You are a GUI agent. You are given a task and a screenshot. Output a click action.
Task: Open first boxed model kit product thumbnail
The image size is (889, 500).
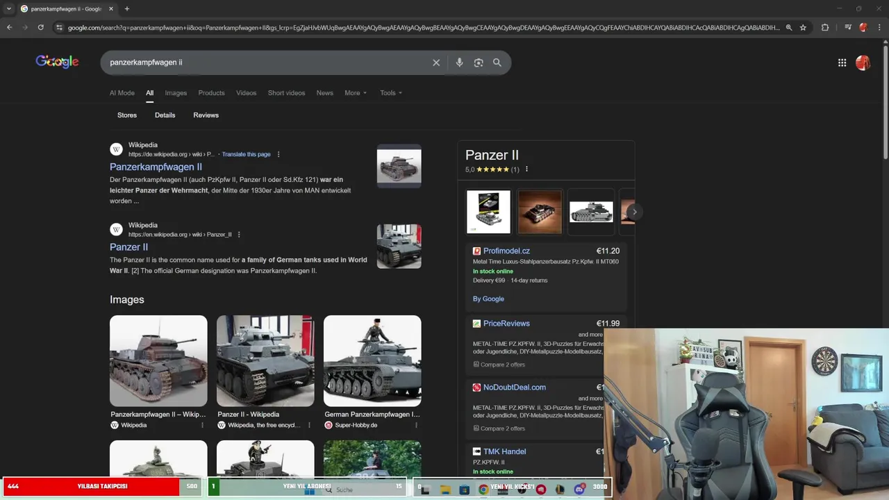point(488,212)
